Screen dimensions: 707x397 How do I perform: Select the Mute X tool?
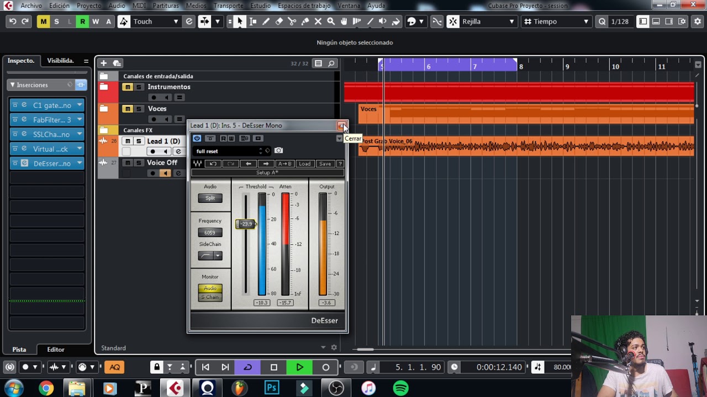(318, 22)
